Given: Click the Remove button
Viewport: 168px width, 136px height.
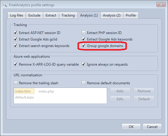Looking at the screenshot, I should (x=144, y=91).
